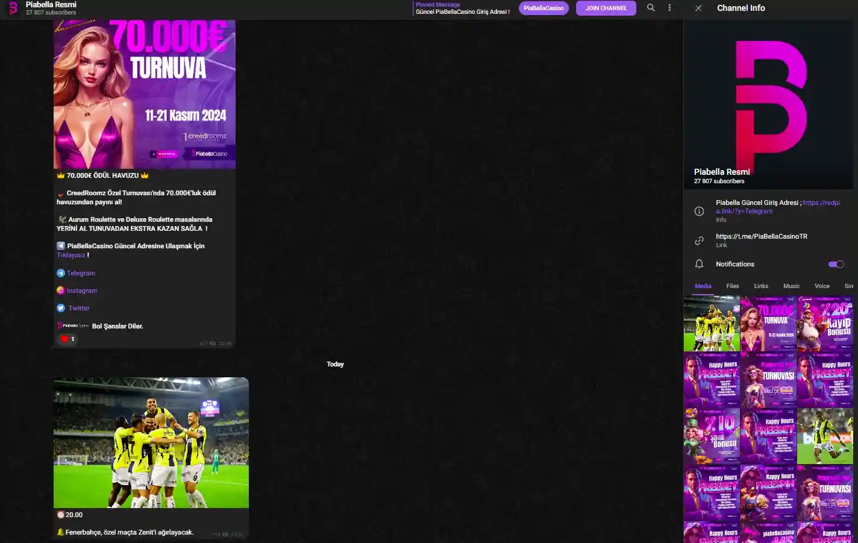
Task: Open the pinned message in header
Action: pos(462,8)
